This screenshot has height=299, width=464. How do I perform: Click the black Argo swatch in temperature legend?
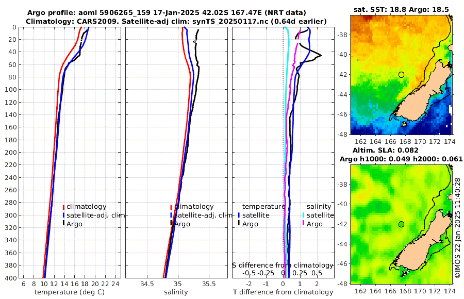(x=63, y=223)
